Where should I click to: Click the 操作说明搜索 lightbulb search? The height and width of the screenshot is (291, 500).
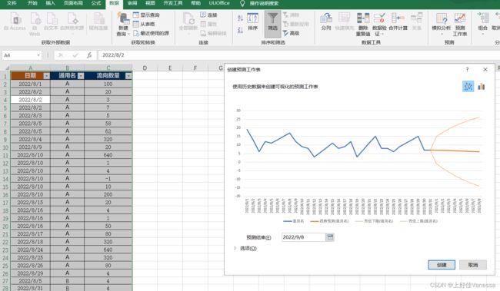click(x=259, y=3)
